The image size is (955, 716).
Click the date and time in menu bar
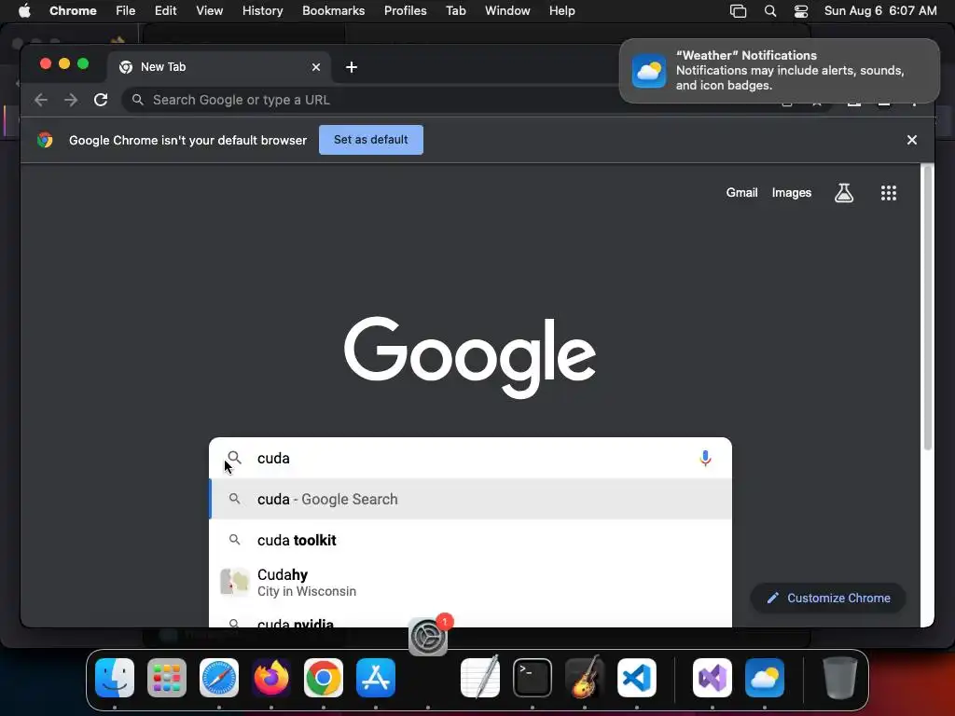[880, 11]
